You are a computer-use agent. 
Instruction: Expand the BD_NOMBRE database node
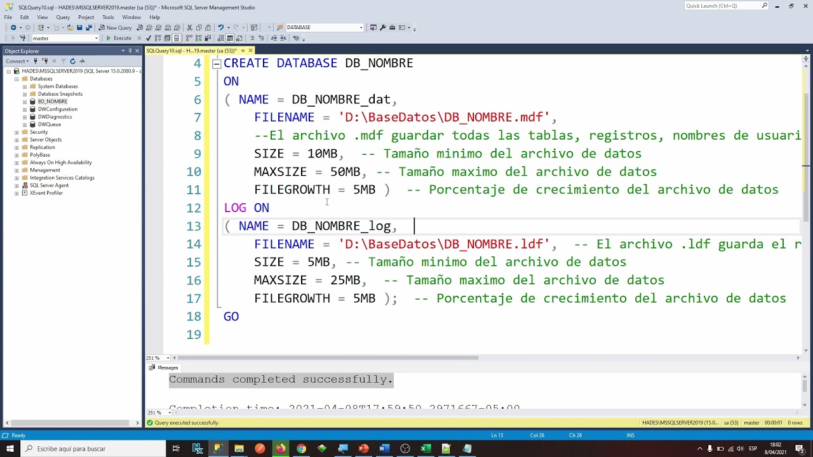[24, 102]
